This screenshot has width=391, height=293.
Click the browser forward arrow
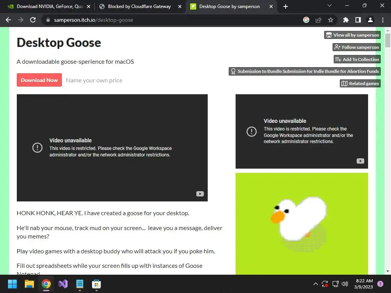[21, 20]
